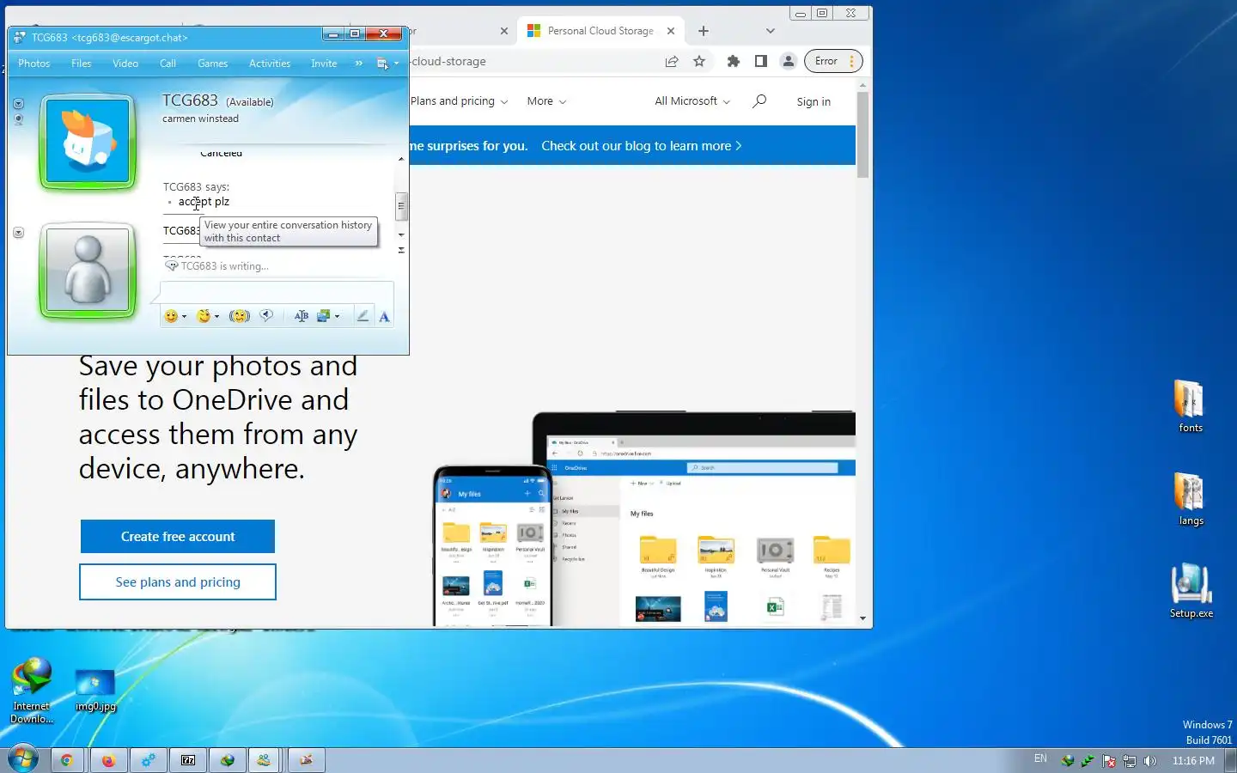The width and height of the screenshot is (1237, 773).
Task: Open Games in the Messenger toolbar
Action: pyautogui.click(x=212, y=64)
